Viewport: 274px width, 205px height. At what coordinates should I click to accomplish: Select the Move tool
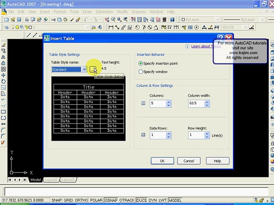(x=3, y=75)
